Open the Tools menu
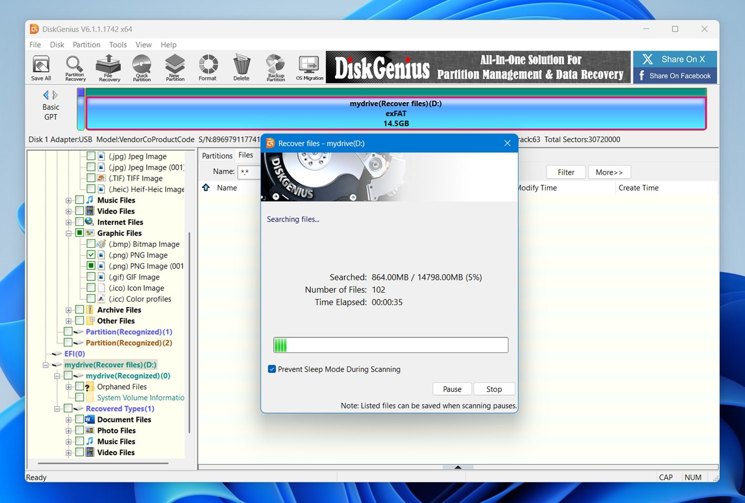Viewport: 745px width, 503px height. point(118,45)
